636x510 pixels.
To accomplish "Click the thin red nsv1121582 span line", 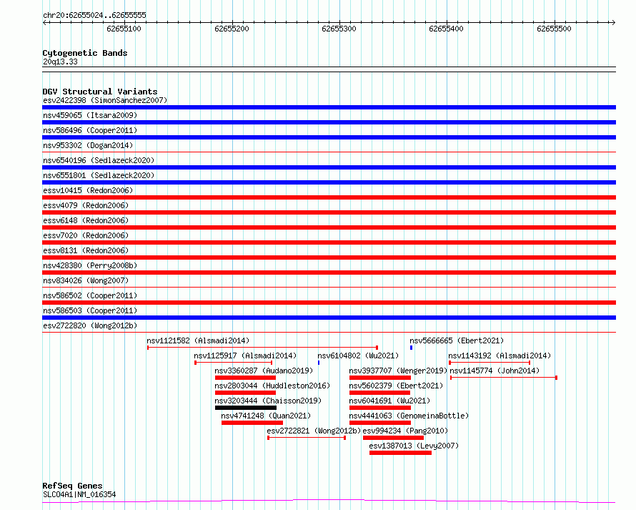I will [x=262, y=348].
